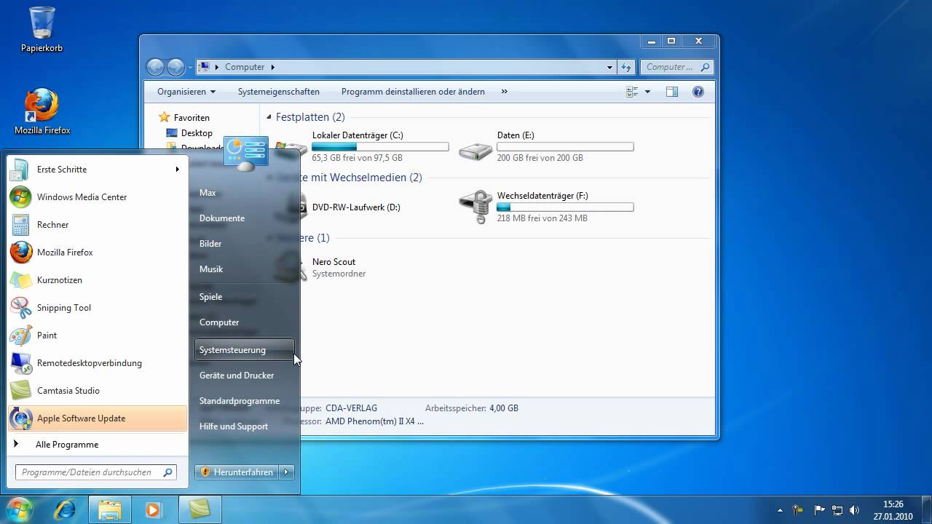Select Desktop under Favoriten
Image resolution: width=932 pixels, height=524 pixels.
point(197,133)
